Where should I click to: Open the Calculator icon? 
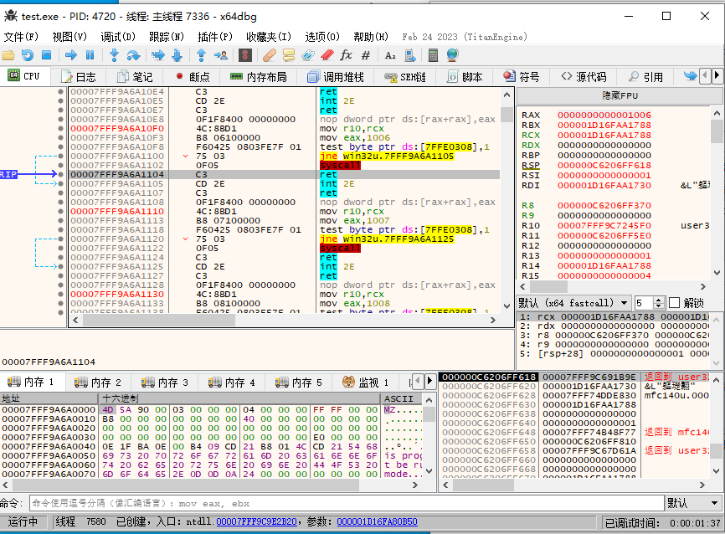pyautogui.click(x=434, y=55)
